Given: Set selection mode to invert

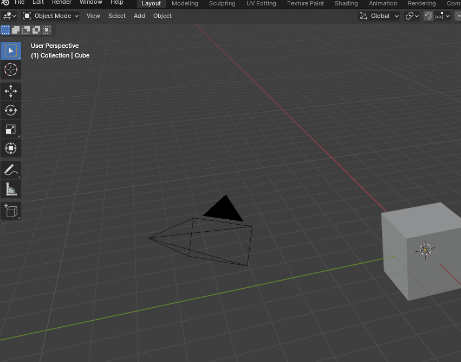Looking at the screenshot, I should pyautogui.click(x=36, y=30).
